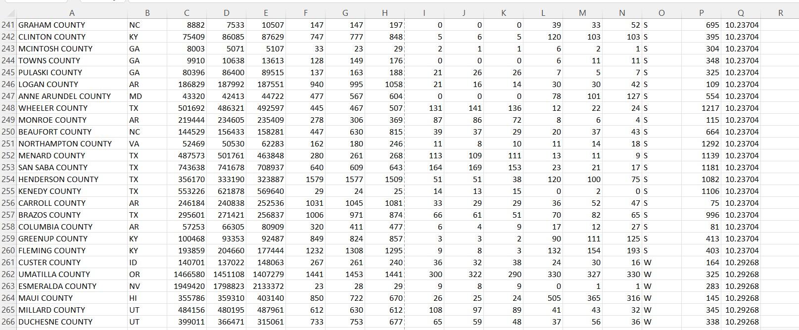
Task: Click cell 10.23704 in Fleming row
Action: click(741, 250)
